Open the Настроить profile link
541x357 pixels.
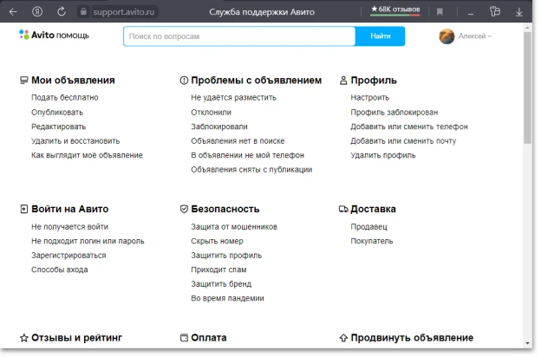(x=370, y=98)
